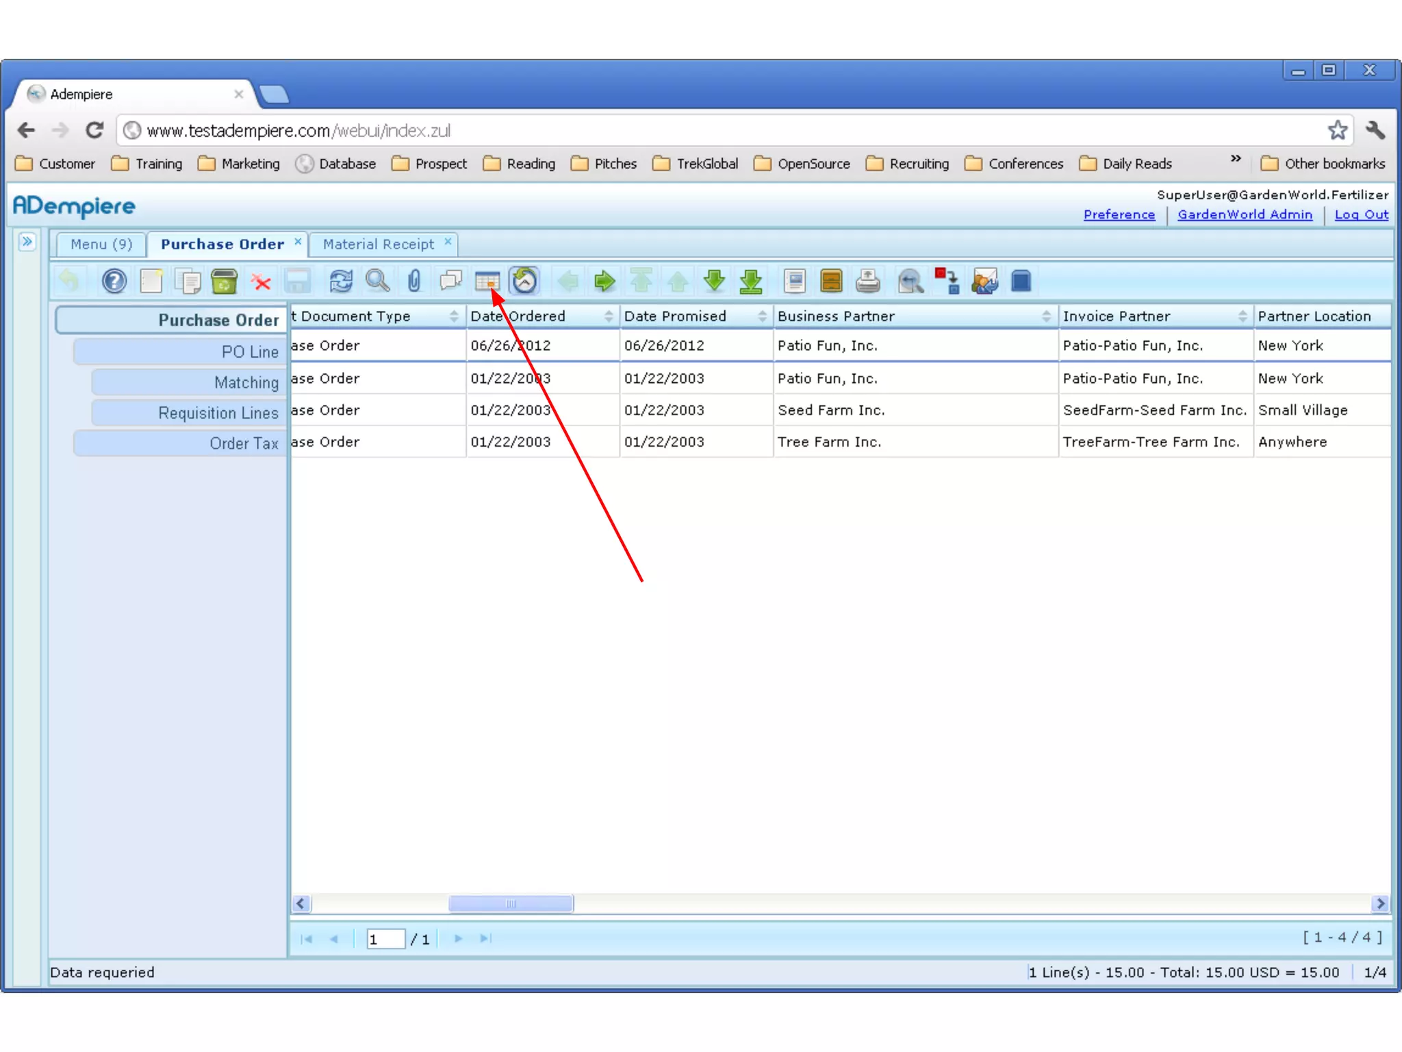Click the horizontal scrollbar thumb
Image resolution: width=1402 pixels, height=1052 pixels.
coord(511,903)
